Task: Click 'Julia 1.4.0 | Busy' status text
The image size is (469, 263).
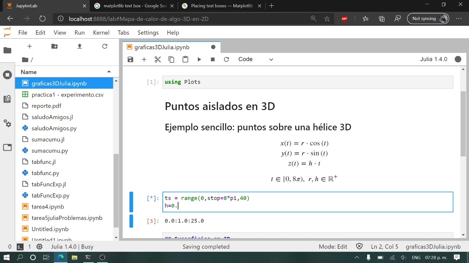Action: coord(72,247)
